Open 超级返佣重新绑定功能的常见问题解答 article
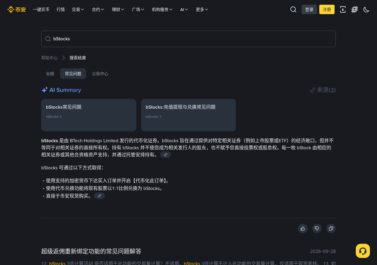Image resolution: width=377 pixels, height=265 pixels. (x=91, y=251)
